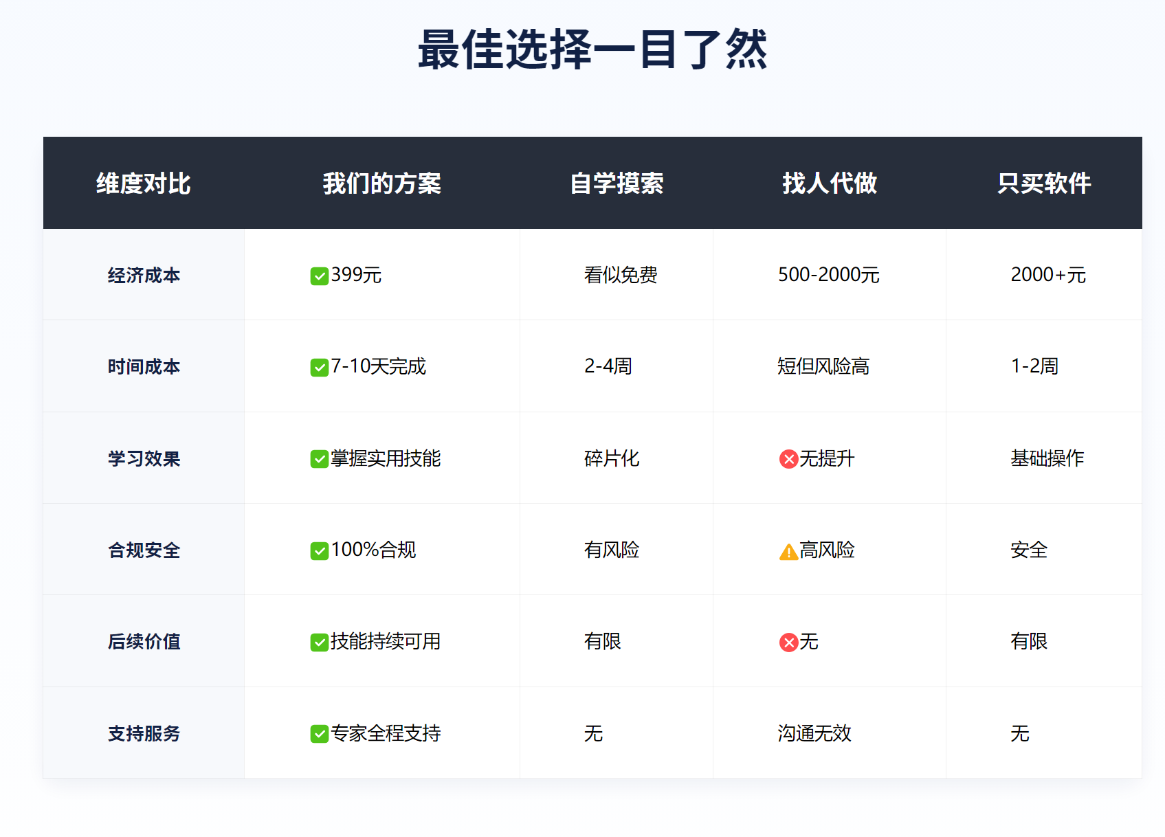The image size is (1165, 837).
Task: Select the 我们的方案 column header
Action: pyautogui.click(x=381, y=183)
